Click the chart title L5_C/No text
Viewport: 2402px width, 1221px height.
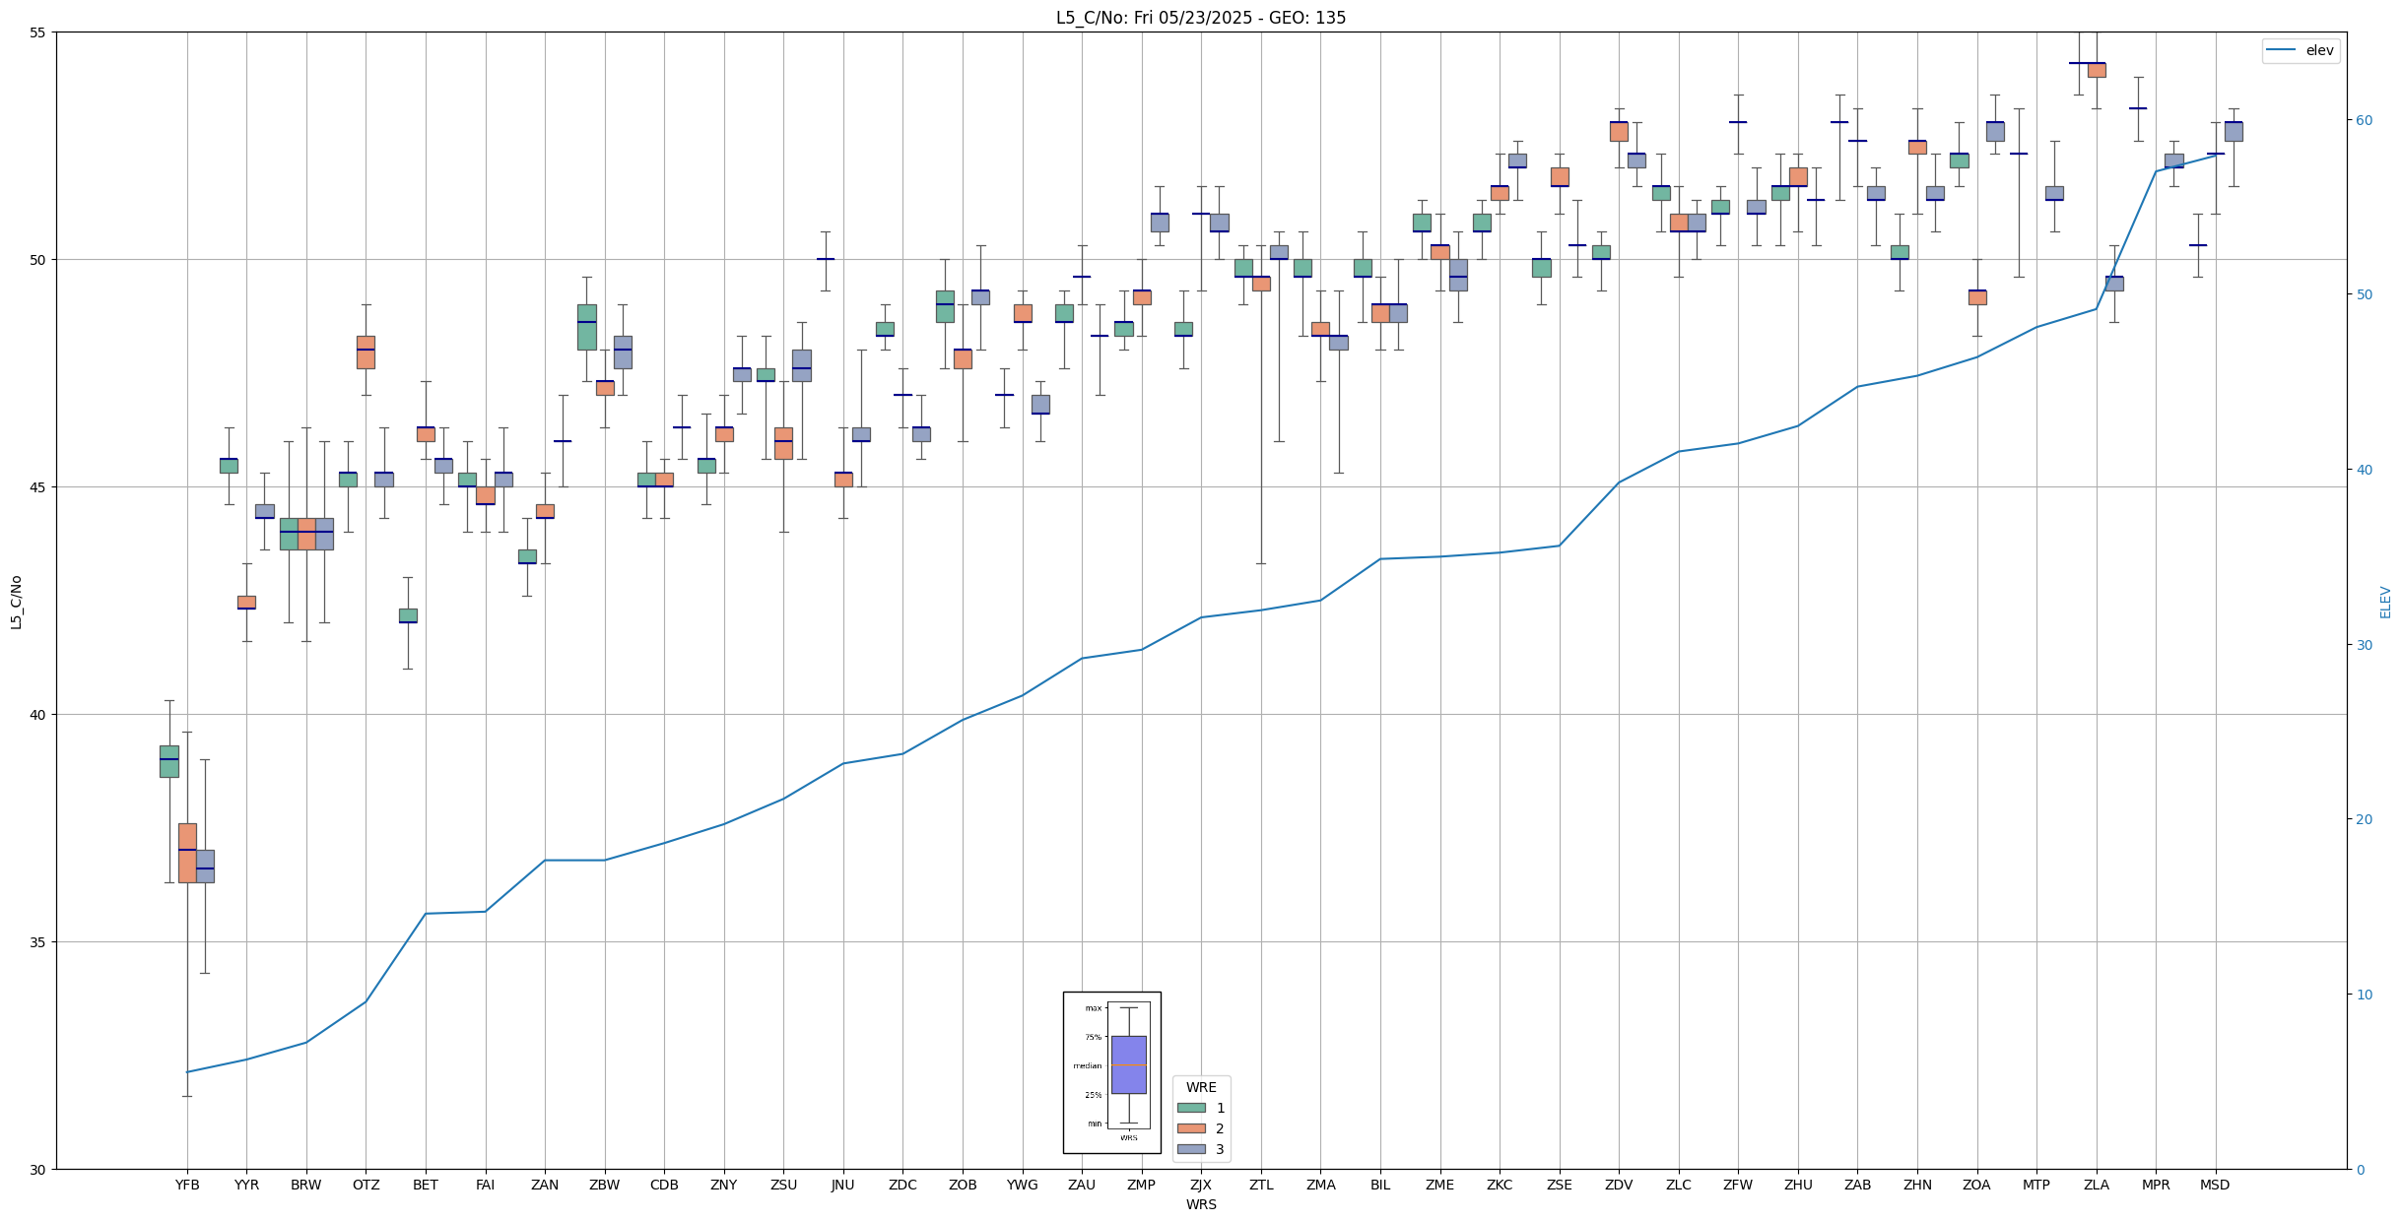(x=1200, y=18)
